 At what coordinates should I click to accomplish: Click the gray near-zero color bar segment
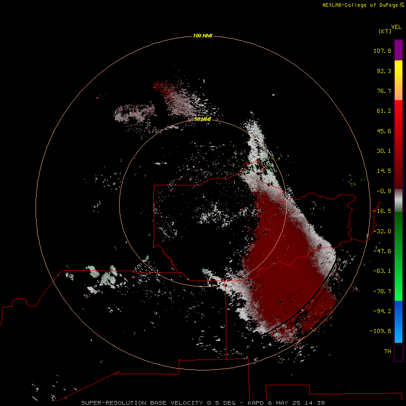coord(398,201)
